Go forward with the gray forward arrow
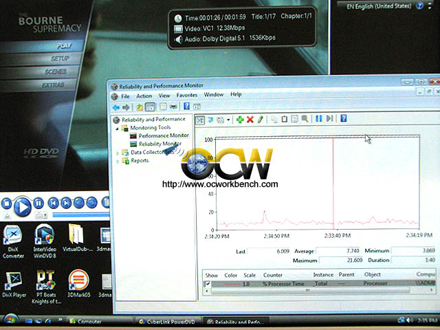Viewport: 440px width, 330px height. pyautogui.click(x=126, y=107)
